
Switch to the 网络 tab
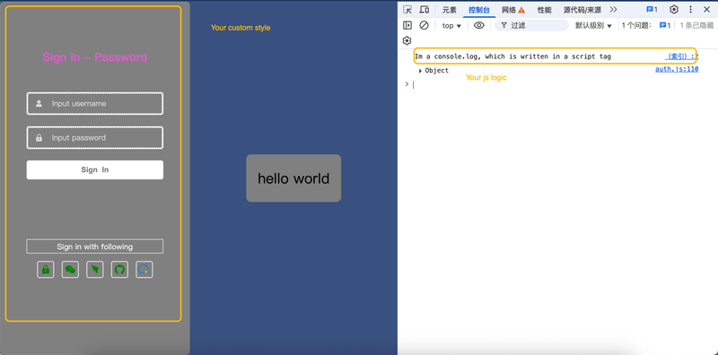coord(512,10)
